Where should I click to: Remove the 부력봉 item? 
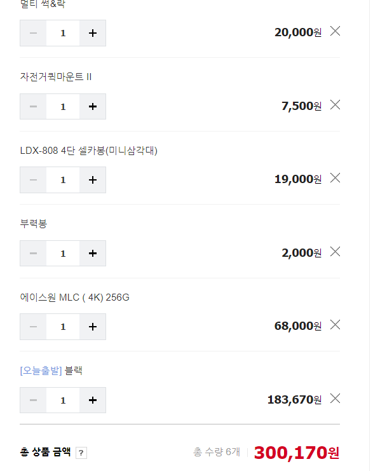point(335,252)
